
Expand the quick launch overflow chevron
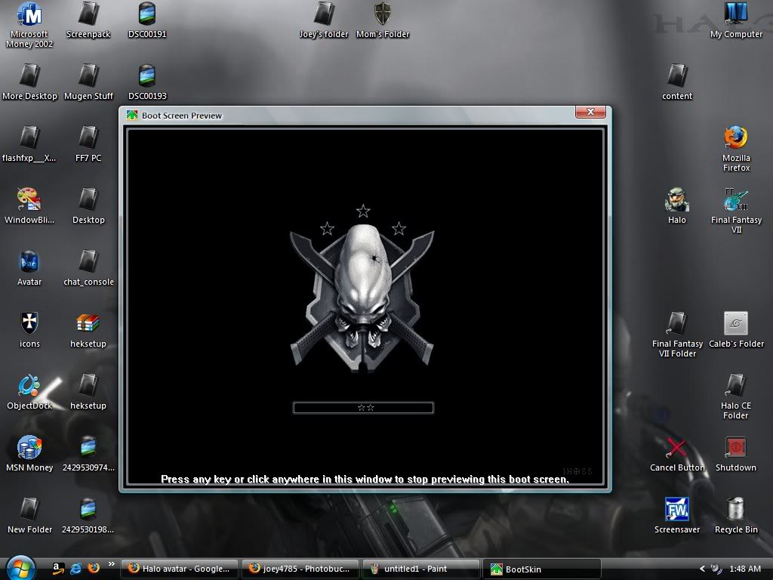[x=112, y=564]
